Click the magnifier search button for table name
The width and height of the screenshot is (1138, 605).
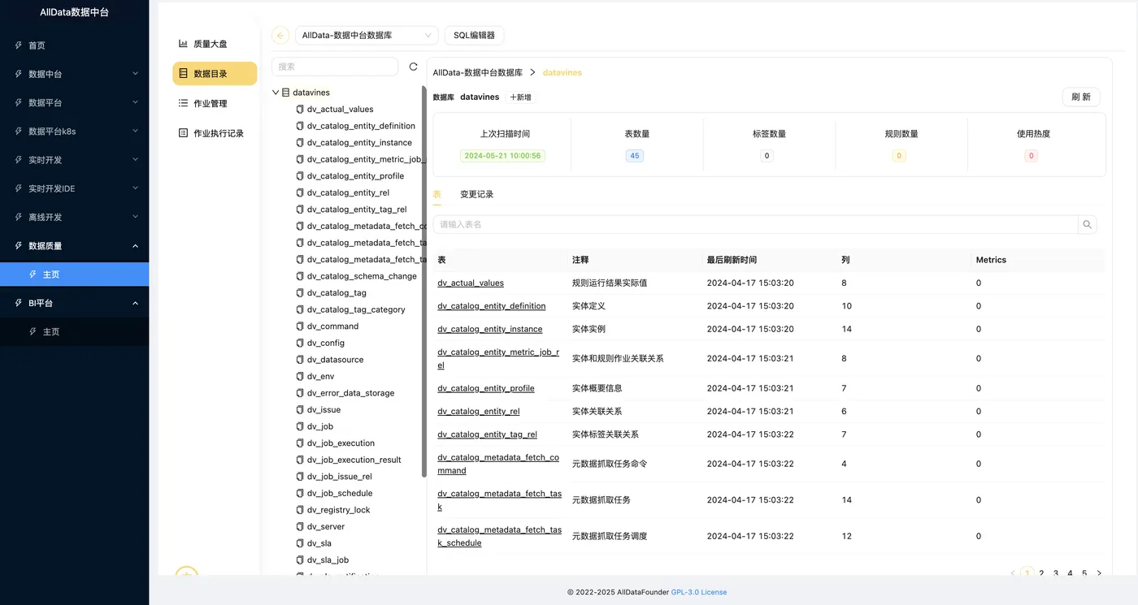(x=1088, y=225)
